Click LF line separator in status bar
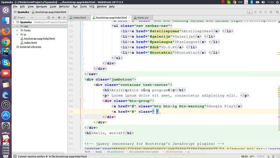Image resolution: width=280 pixels, height=158 pixels. (x=252, y=156)
